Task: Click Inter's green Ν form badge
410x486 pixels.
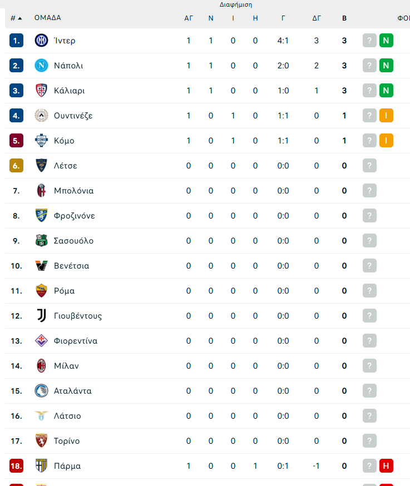Action: (x=386, y=41)
